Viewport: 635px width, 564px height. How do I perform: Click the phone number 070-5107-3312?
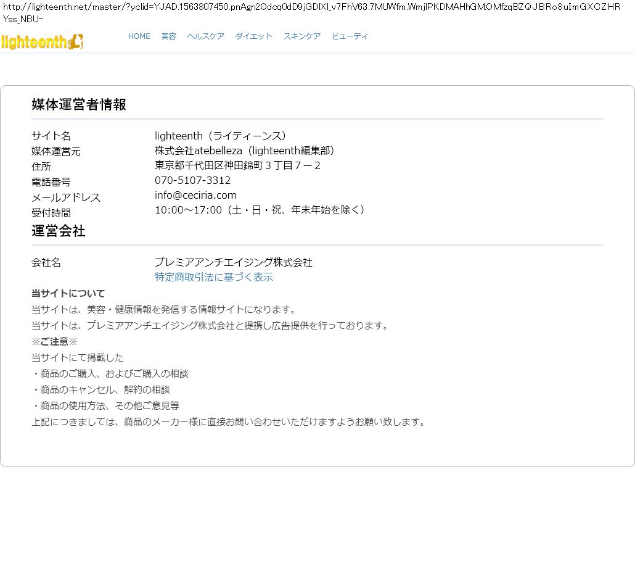tap(192, 181)
